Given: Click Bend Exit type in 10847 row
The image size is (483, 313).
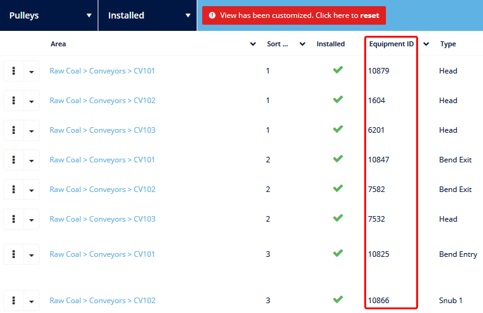Looking at the screenshot, I should 455,160.
